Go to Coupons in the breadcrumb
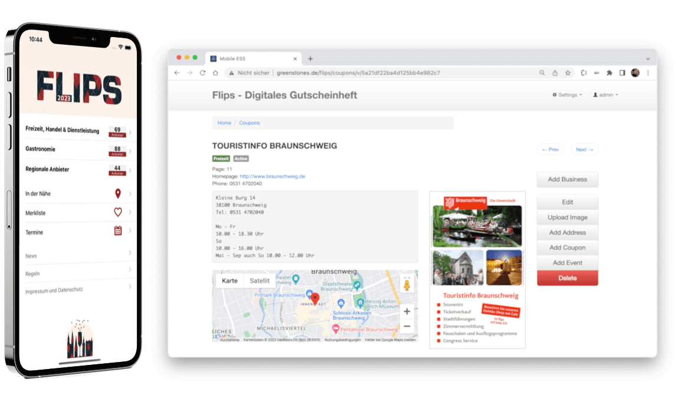This screenshot has height=412, width=700. (x=249, y=123)
